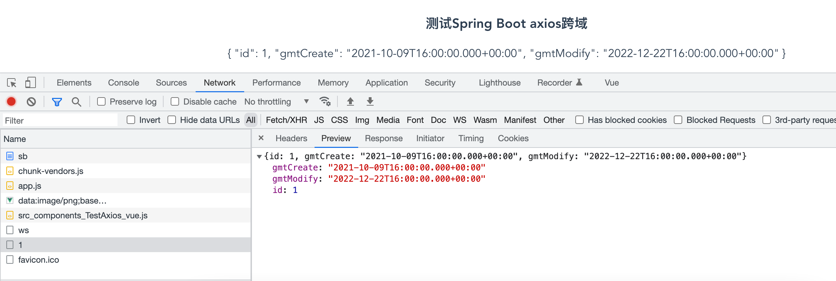
Task: Filter requests by Manifest type
Action: click(520, 120)
